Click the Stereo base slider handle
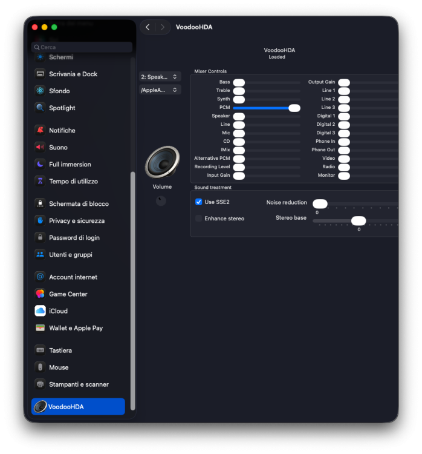This screenshot has width=422, height=454. click(x=359, y=220)
